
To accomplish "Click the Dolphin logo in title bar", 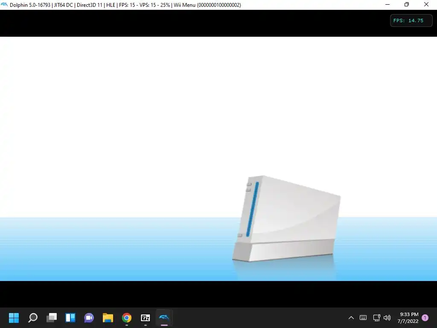I will point(4,5).
